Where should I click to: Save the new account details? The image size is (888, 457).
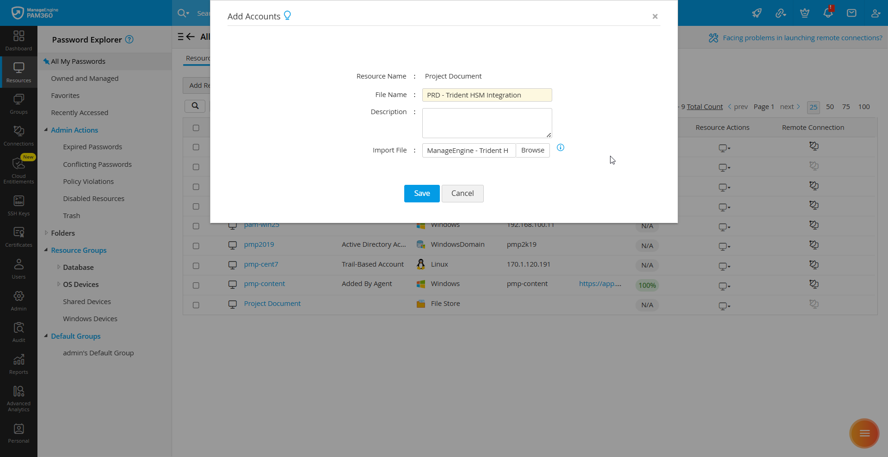421,193
